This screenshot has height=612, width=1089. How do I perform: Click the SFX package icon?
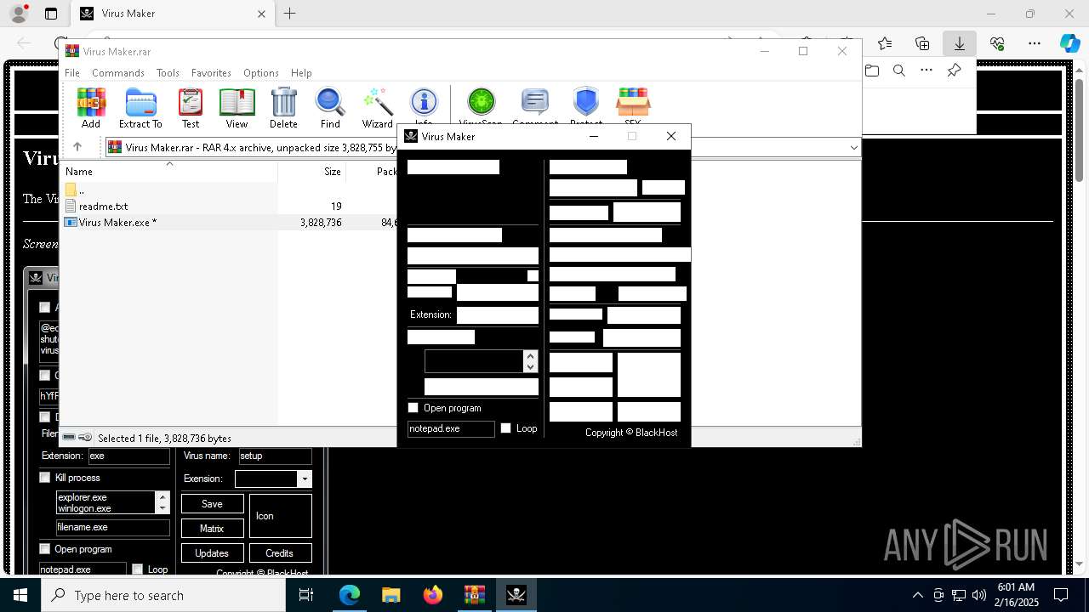coord(633,103)
